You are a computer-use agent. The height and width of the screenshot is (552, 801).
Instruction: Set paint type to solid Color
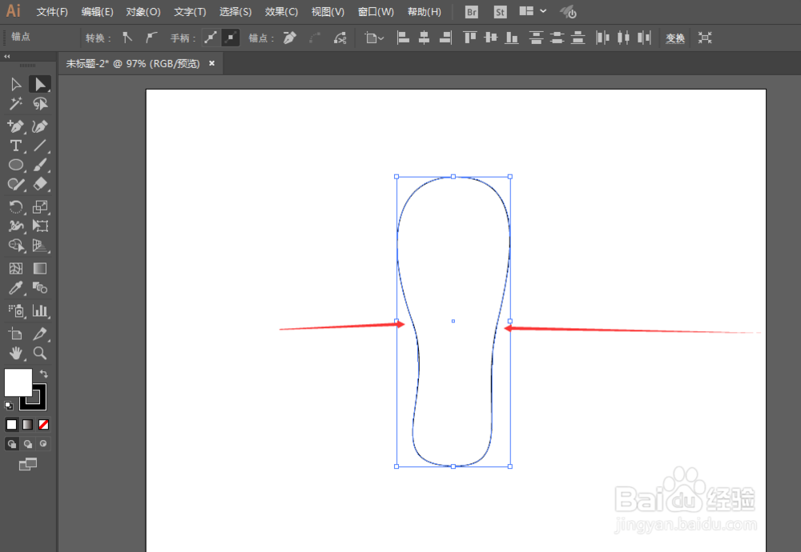click(12, 425)
